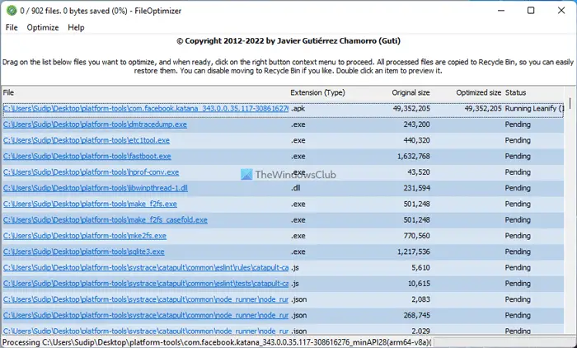
Task: Select the com.facebook.katana apk file link
Action: [146, 108]
